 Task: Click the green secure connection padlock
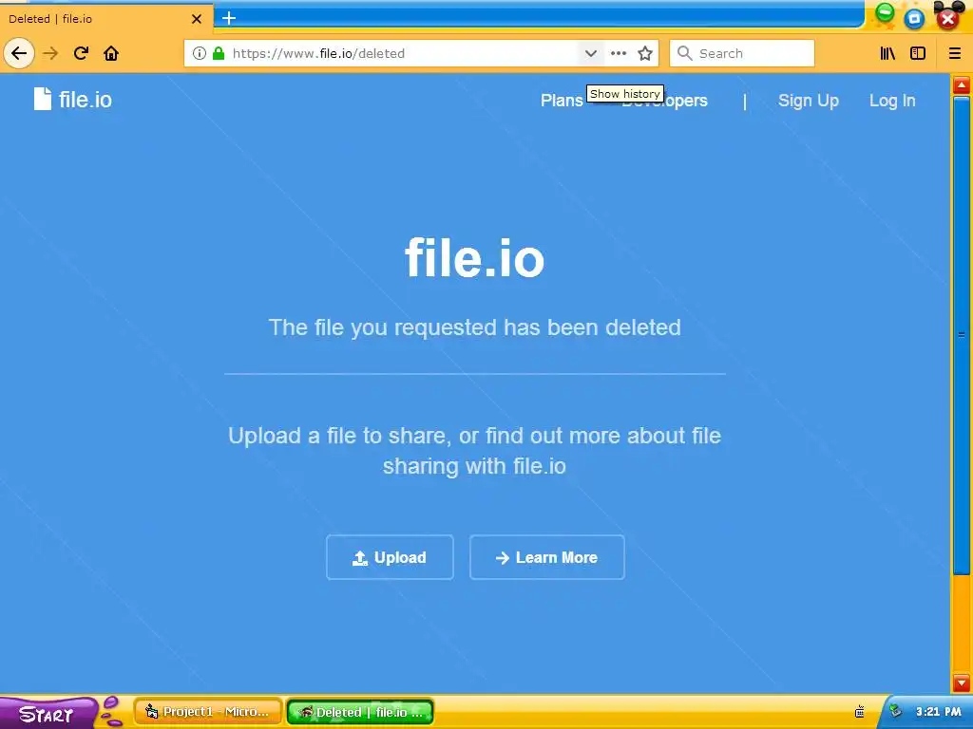(x=219, y=53)
